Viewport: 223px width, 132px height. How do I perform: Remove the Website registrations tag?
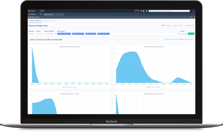pos(109,34)
